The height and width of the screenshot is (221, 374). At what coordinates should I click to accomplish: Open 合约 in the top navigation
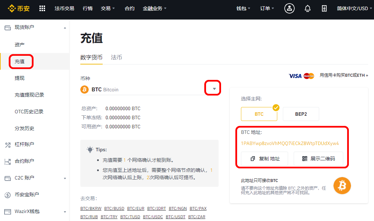tap(130, 8)
